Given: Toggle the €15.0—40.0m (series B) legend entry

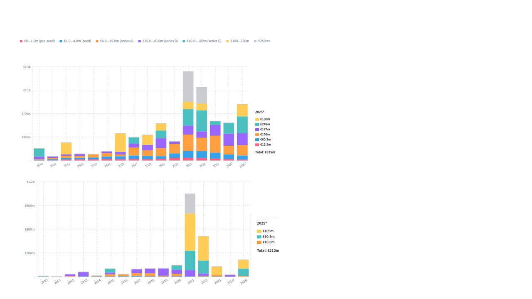Looking at the screenshot, I should 158,41.
